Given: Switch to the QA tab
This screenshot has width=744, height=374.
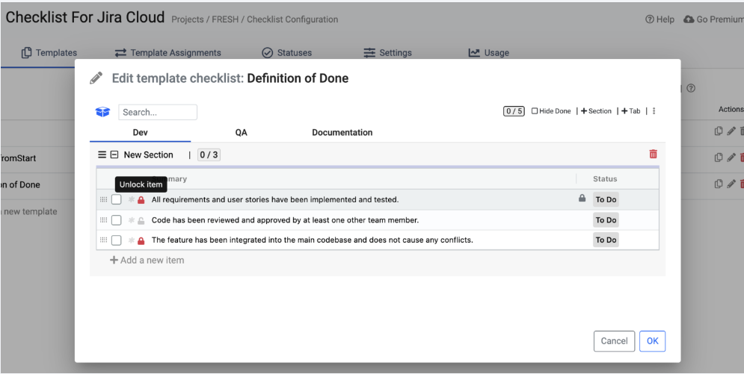Looking at the screenshot, I should (241, 132).
